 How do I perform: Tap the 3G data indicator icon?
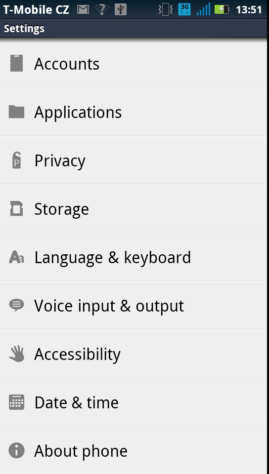click(x=184, y=10)
